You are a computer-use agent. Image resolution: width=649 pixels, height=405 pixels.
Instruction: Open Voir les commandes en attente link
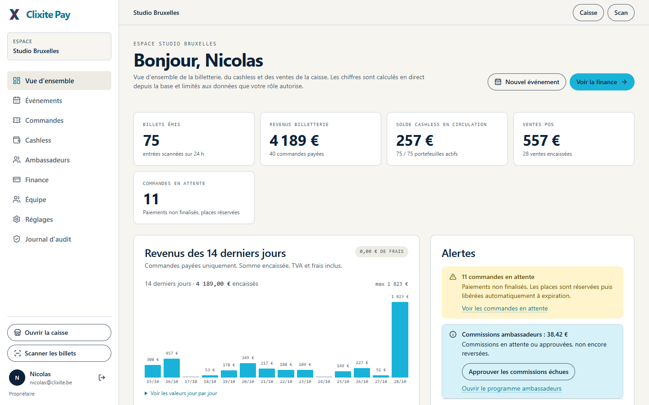(x=505, y=308)
